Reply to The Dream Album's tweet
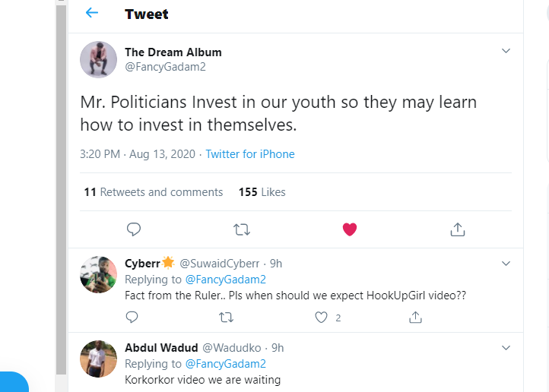Image resolution: width=549 pixels, height=392 pixels. (133, 229)
